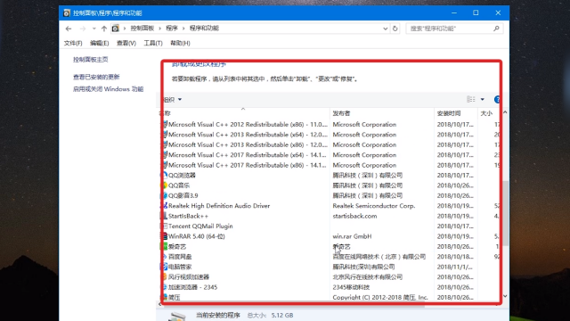The height and width of the screenshot is (321, 570).
Task: Click 程序 breadcrumb segment
Action: pos(172,28)
